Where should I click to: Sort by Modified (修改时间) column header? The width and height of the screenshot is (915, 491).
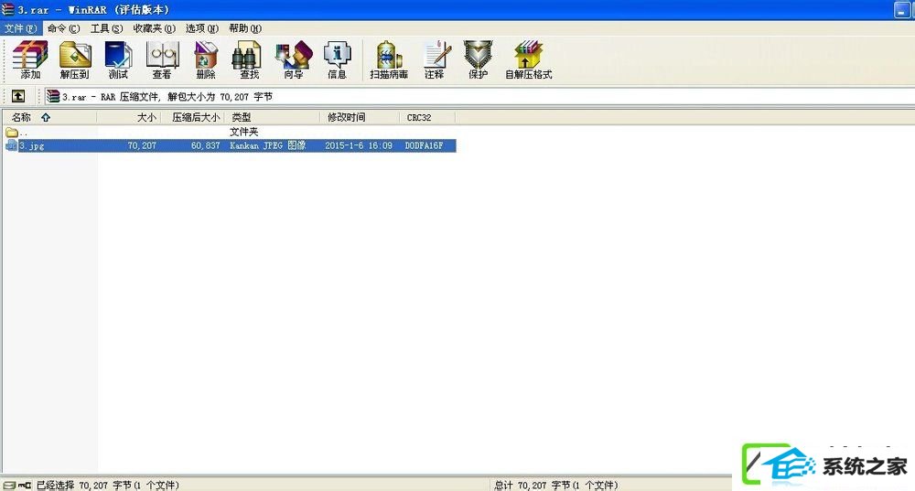(360, 117)
